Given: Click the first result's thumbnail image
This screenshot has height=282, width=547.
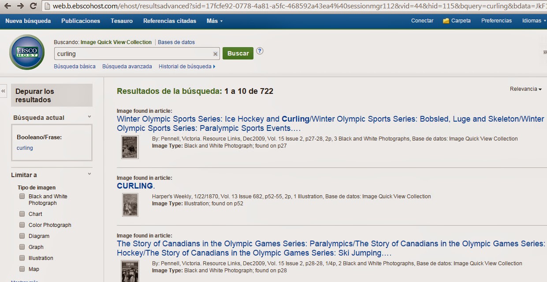Looking at the screenshot, I should point(129,147).
